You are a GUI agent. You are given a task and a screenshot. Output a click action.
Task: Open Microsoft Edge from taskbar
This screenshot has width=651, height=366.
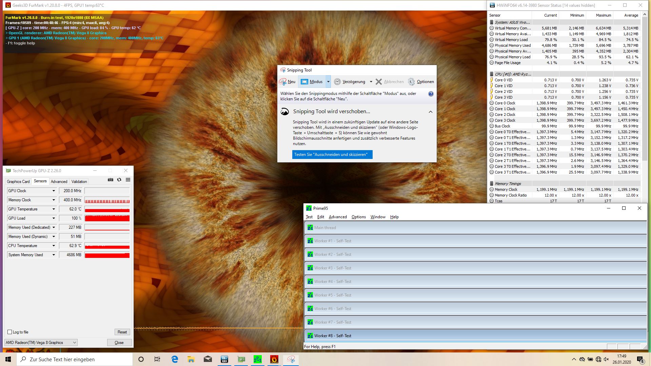(x=175, y=359)
